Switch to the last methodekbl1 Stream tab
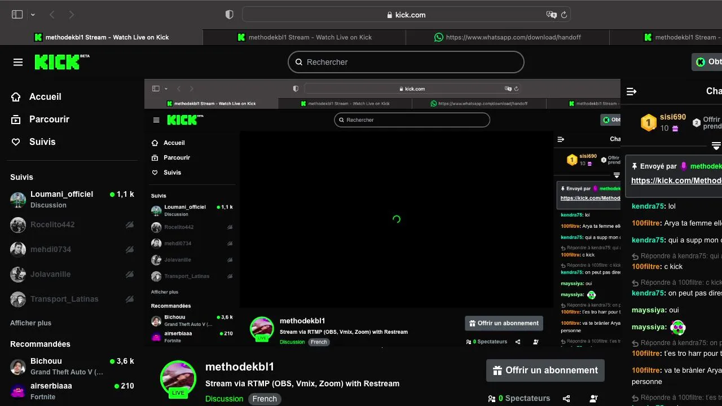Viewport: 722px width, 406px height. tap(666, 37)
